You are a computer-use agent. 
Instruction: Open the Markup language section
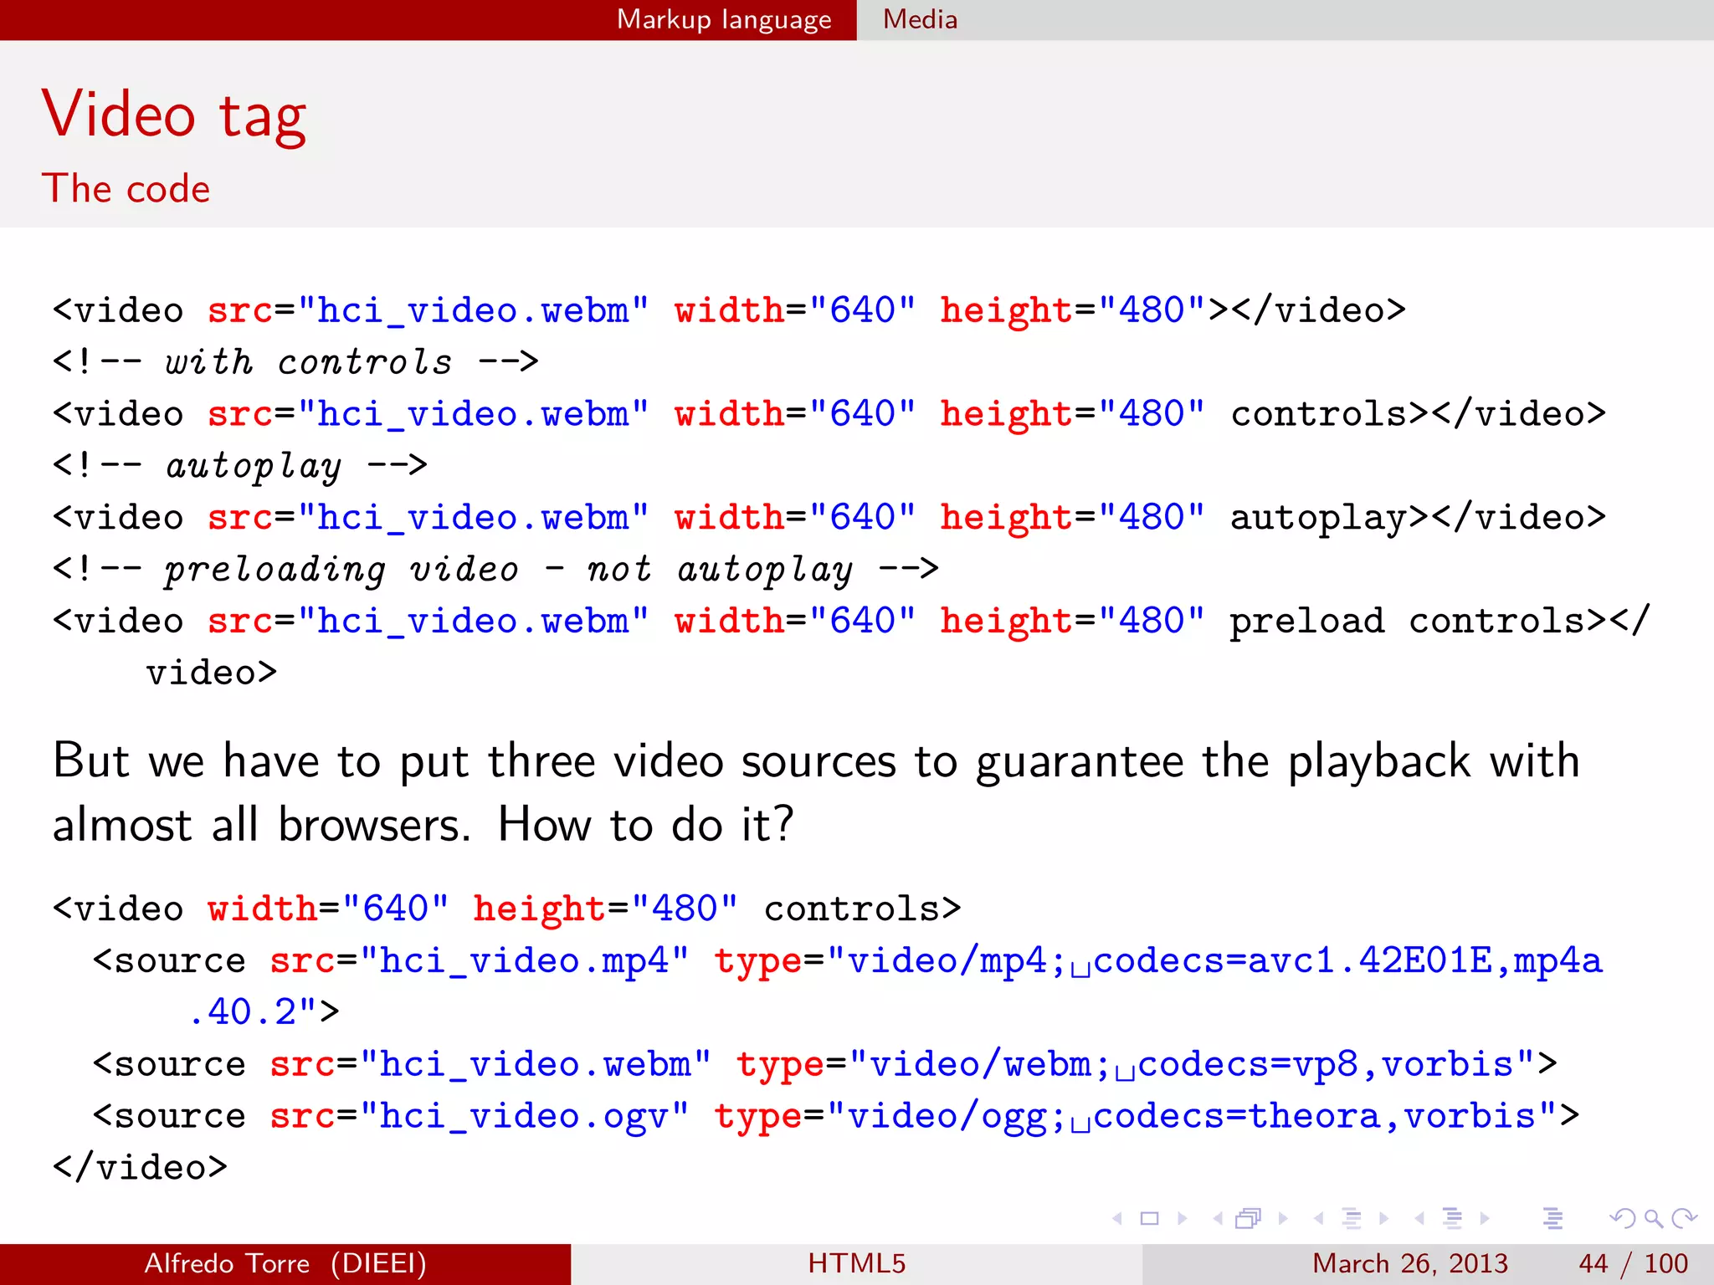tap(724, 19)
